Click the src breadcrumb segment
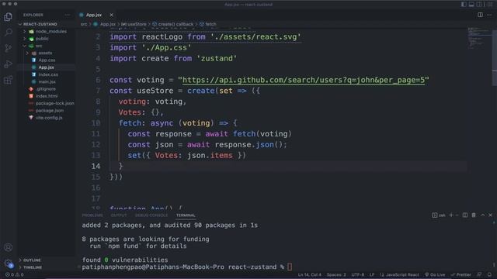Viewport: 497px width, 279px height. [84, 24]
